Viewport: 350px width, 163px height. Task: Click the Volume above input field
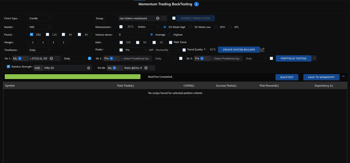pyautogui.click(x=131, y=35)
